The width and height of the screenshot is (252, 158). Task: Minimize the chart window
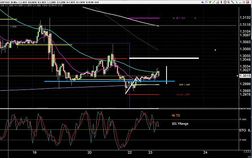pos(240,2)
